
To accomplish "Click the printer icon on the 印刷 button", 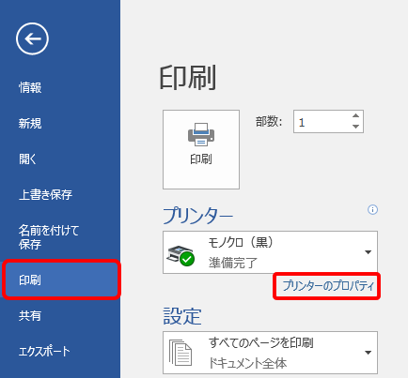I will (201, 134).
